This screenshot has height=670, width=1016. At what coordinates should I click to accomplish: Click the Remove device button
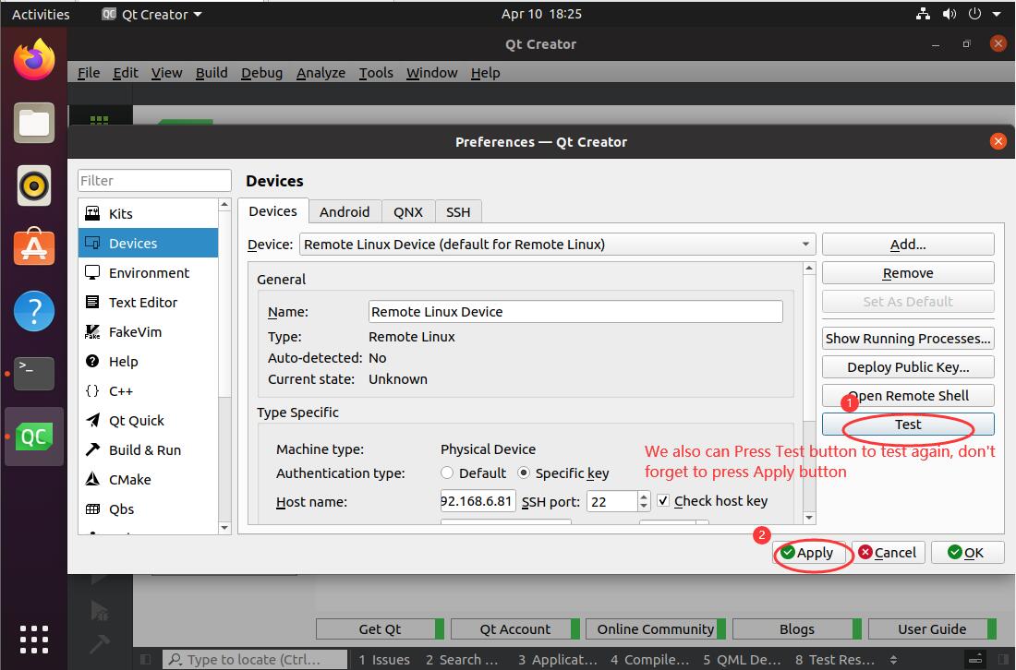click(x=908, y=272)
